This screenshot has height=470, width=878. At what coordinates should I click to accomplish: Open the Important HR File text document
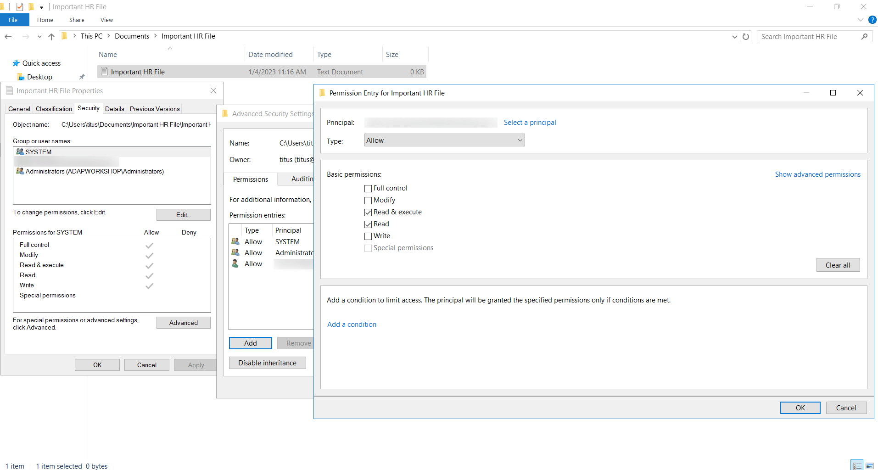[138, 72]
